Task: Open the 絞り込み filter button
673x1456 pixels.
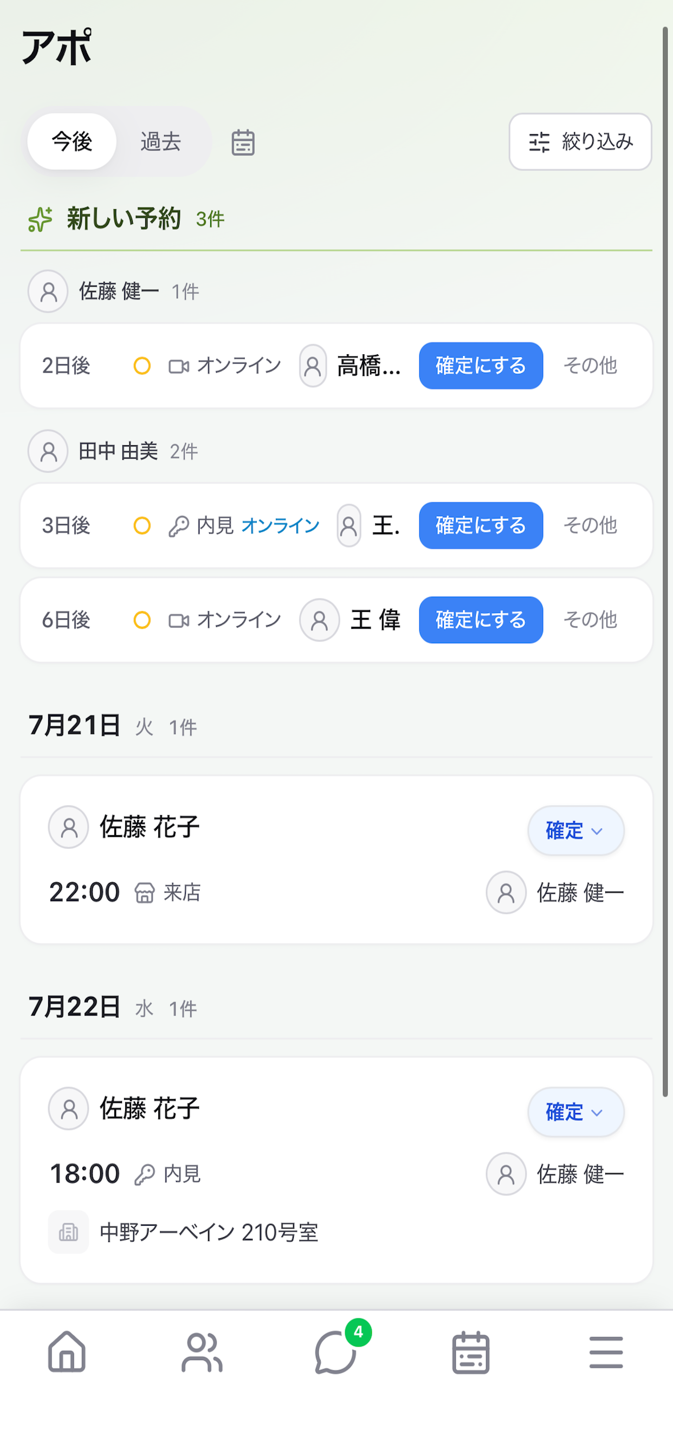Action: click(580, 141)
